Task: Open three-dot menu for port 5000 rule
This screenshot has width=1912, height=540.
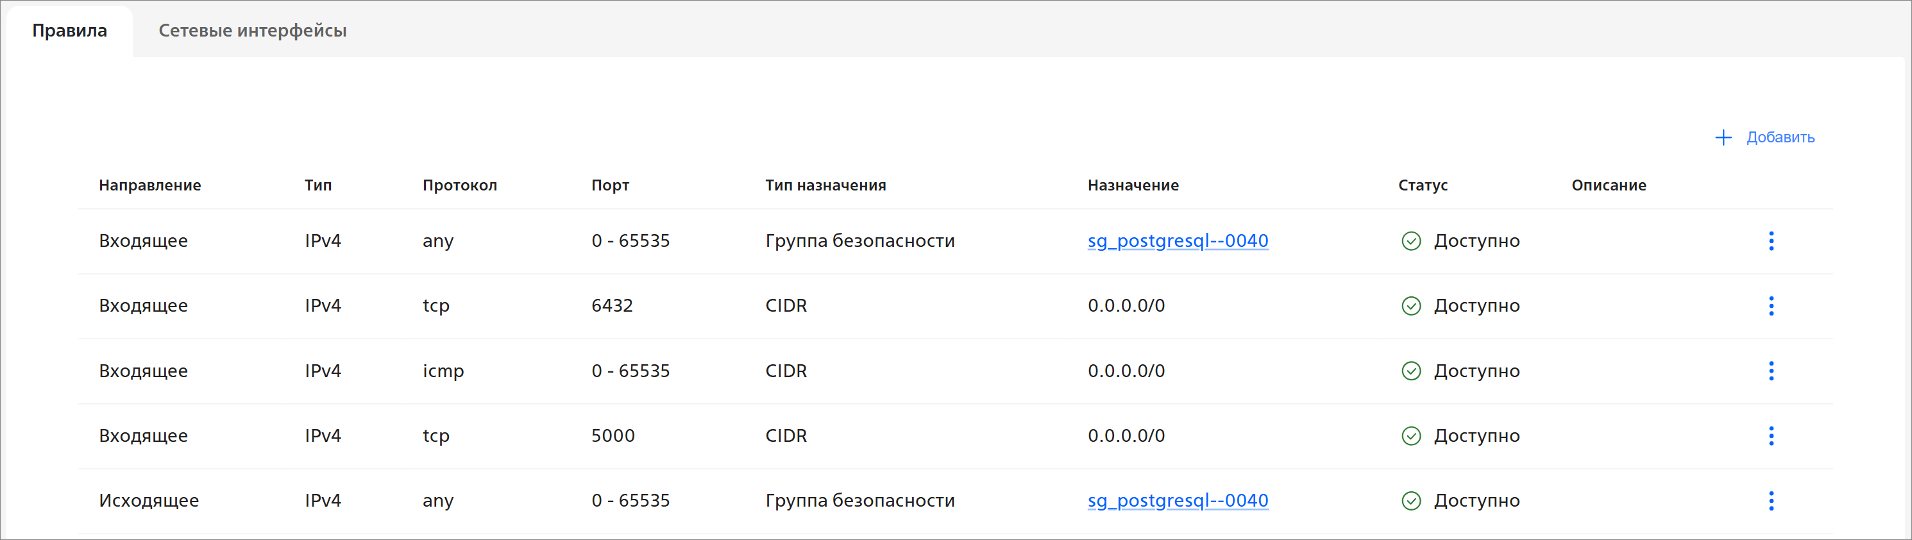Action: click(1771, 435)
